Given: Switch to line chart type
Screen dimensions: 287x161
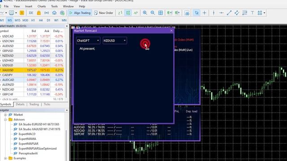Looking at the screenshot, I should (136, 13).
